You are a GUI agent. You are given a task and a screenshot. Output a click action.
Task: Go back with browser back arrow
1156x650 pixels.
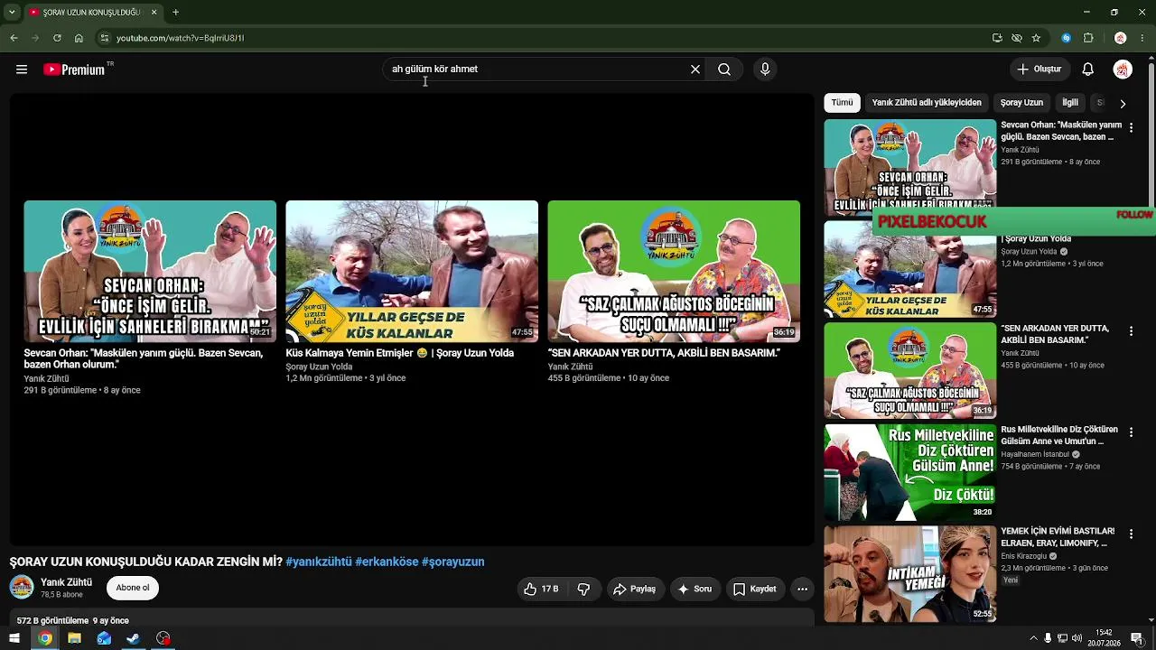point(14,38)
